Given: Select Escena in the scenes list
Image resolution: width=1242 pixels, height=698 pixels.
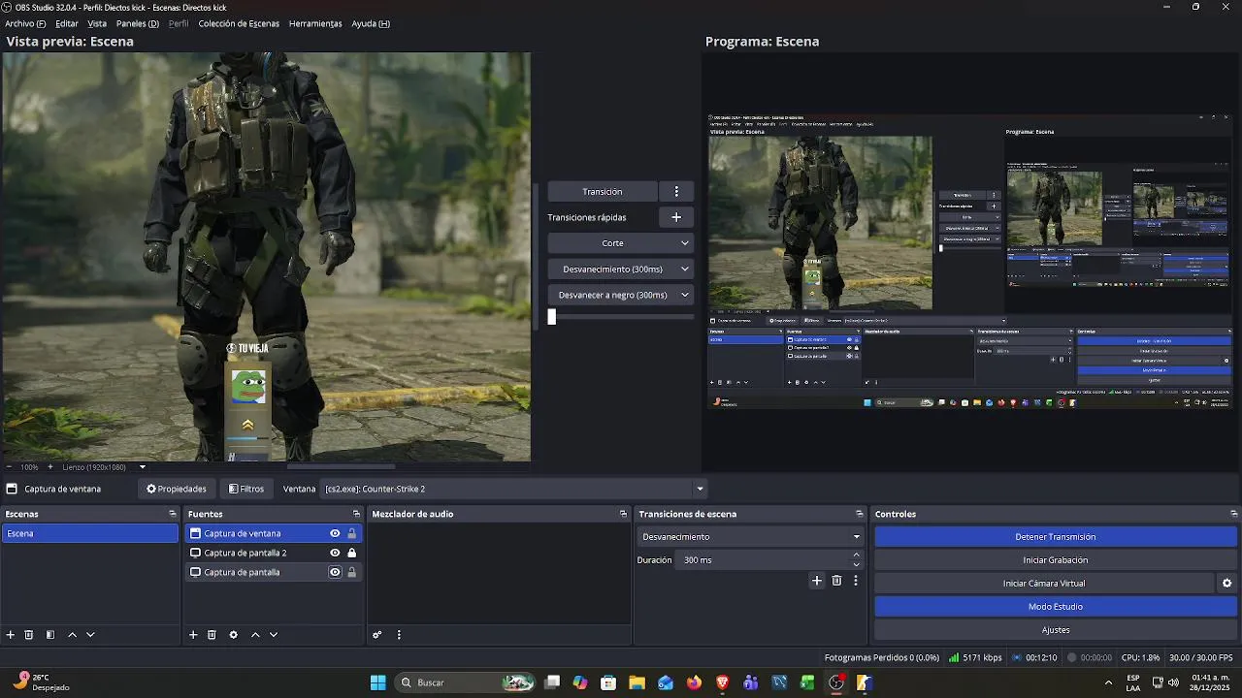Looking at the screenshot, I should (90, 533).
